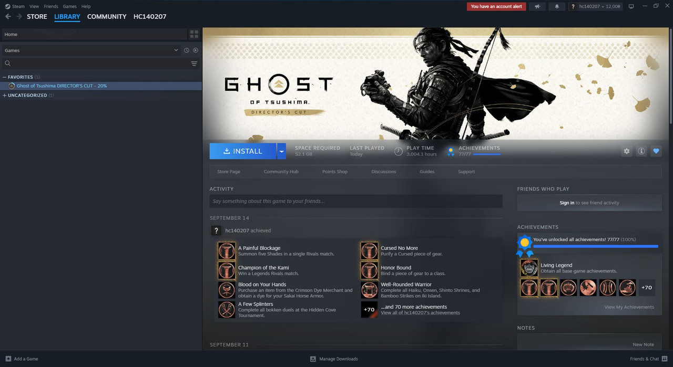
Task: Expand the install options dropdown arrow
Action: (x=281, y=151)
